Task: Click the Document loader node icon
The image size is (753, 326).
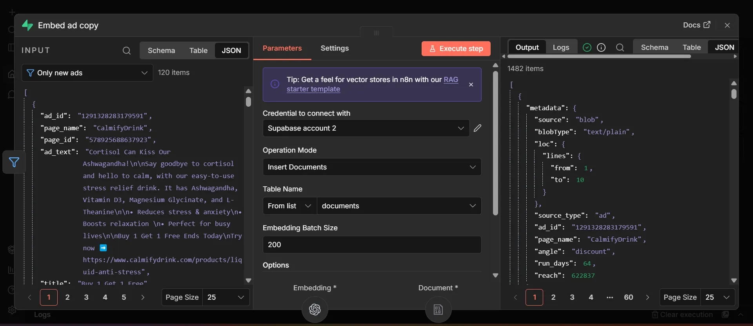Action: click(x=438, y=310)
